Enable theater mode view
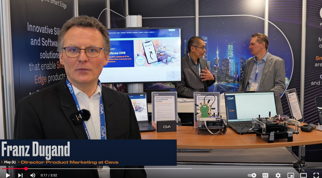 coord(303,175)
